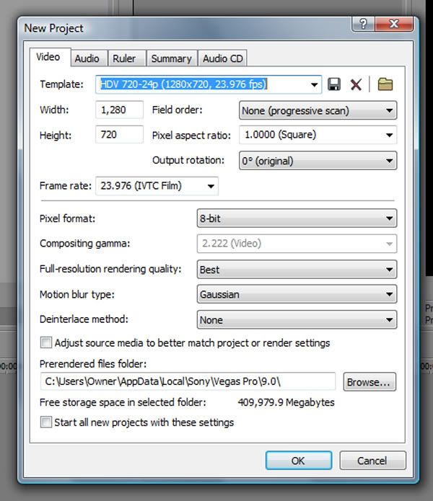The width and height of the screenshot is (433, 501).
Task: Click the folder icon to match media settings
Action: (x=385, y=84)
